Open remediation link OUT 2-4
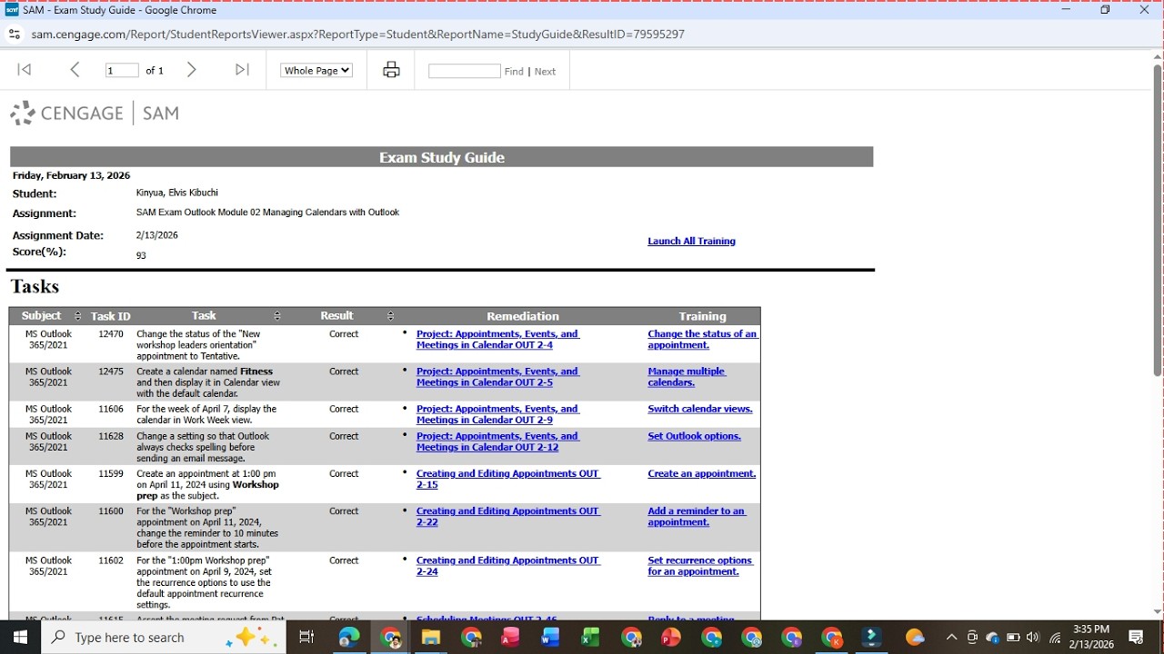1164x654 pixels. (497, 340)
